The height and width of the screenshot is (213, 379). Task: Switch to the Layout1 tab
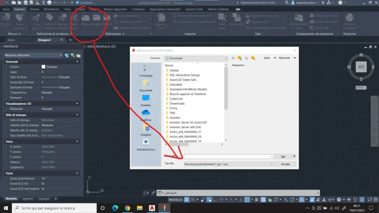pyautogui.click(x=28, y=199)
